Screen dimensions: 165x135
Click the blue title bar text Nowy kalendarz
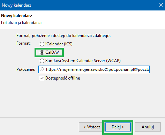[16, 5]
